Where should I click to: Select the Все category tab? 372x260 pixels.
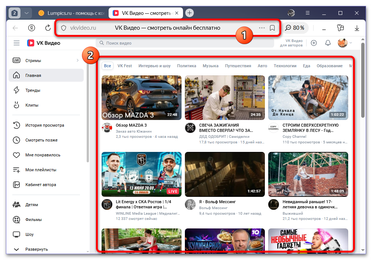pos(108,66)
